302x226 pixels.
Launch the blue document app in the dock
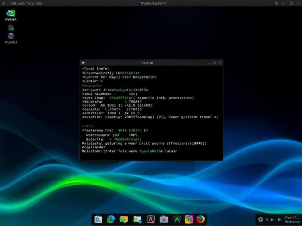point(98,220)
